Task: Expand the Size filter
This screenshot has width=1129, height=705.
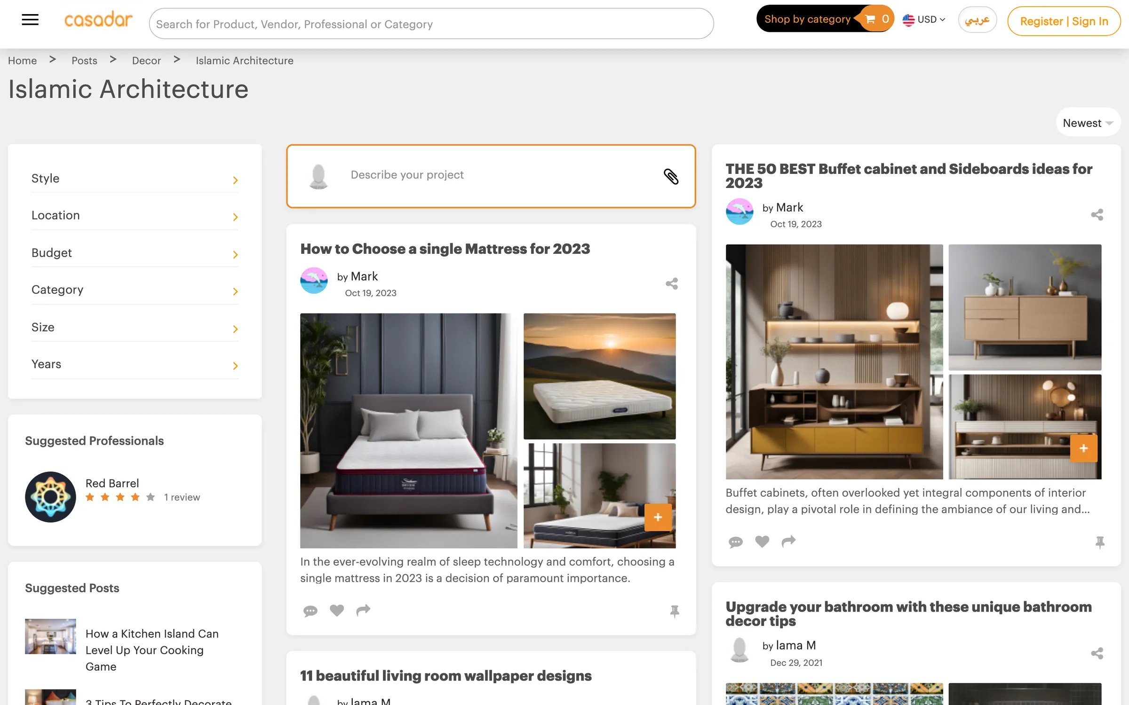Action: pyautogui.click(x=135, y=328)
